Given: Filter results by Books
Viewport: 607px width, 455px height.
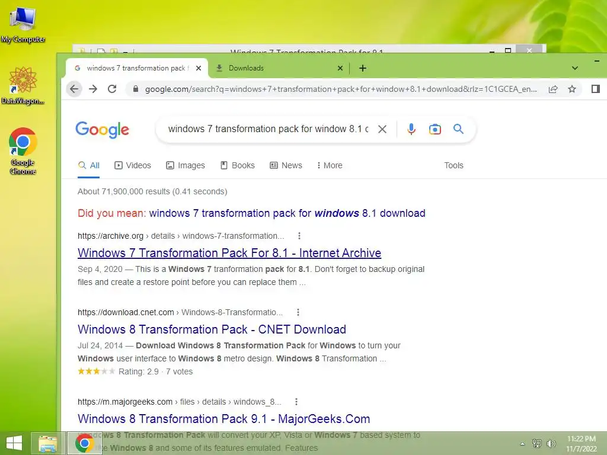Looking at the screenshot, I should 238,166.
